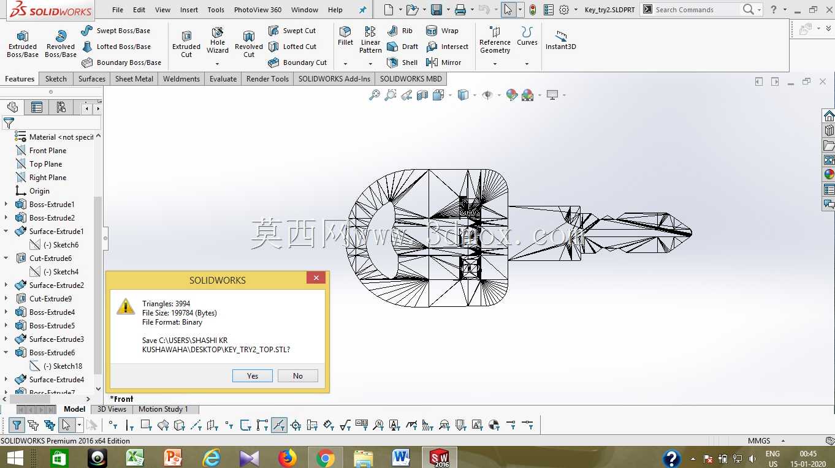The height and width of the screenshot is (468, 835).
Task: Click the Intersect tool
Action: [x=447, y=47]
